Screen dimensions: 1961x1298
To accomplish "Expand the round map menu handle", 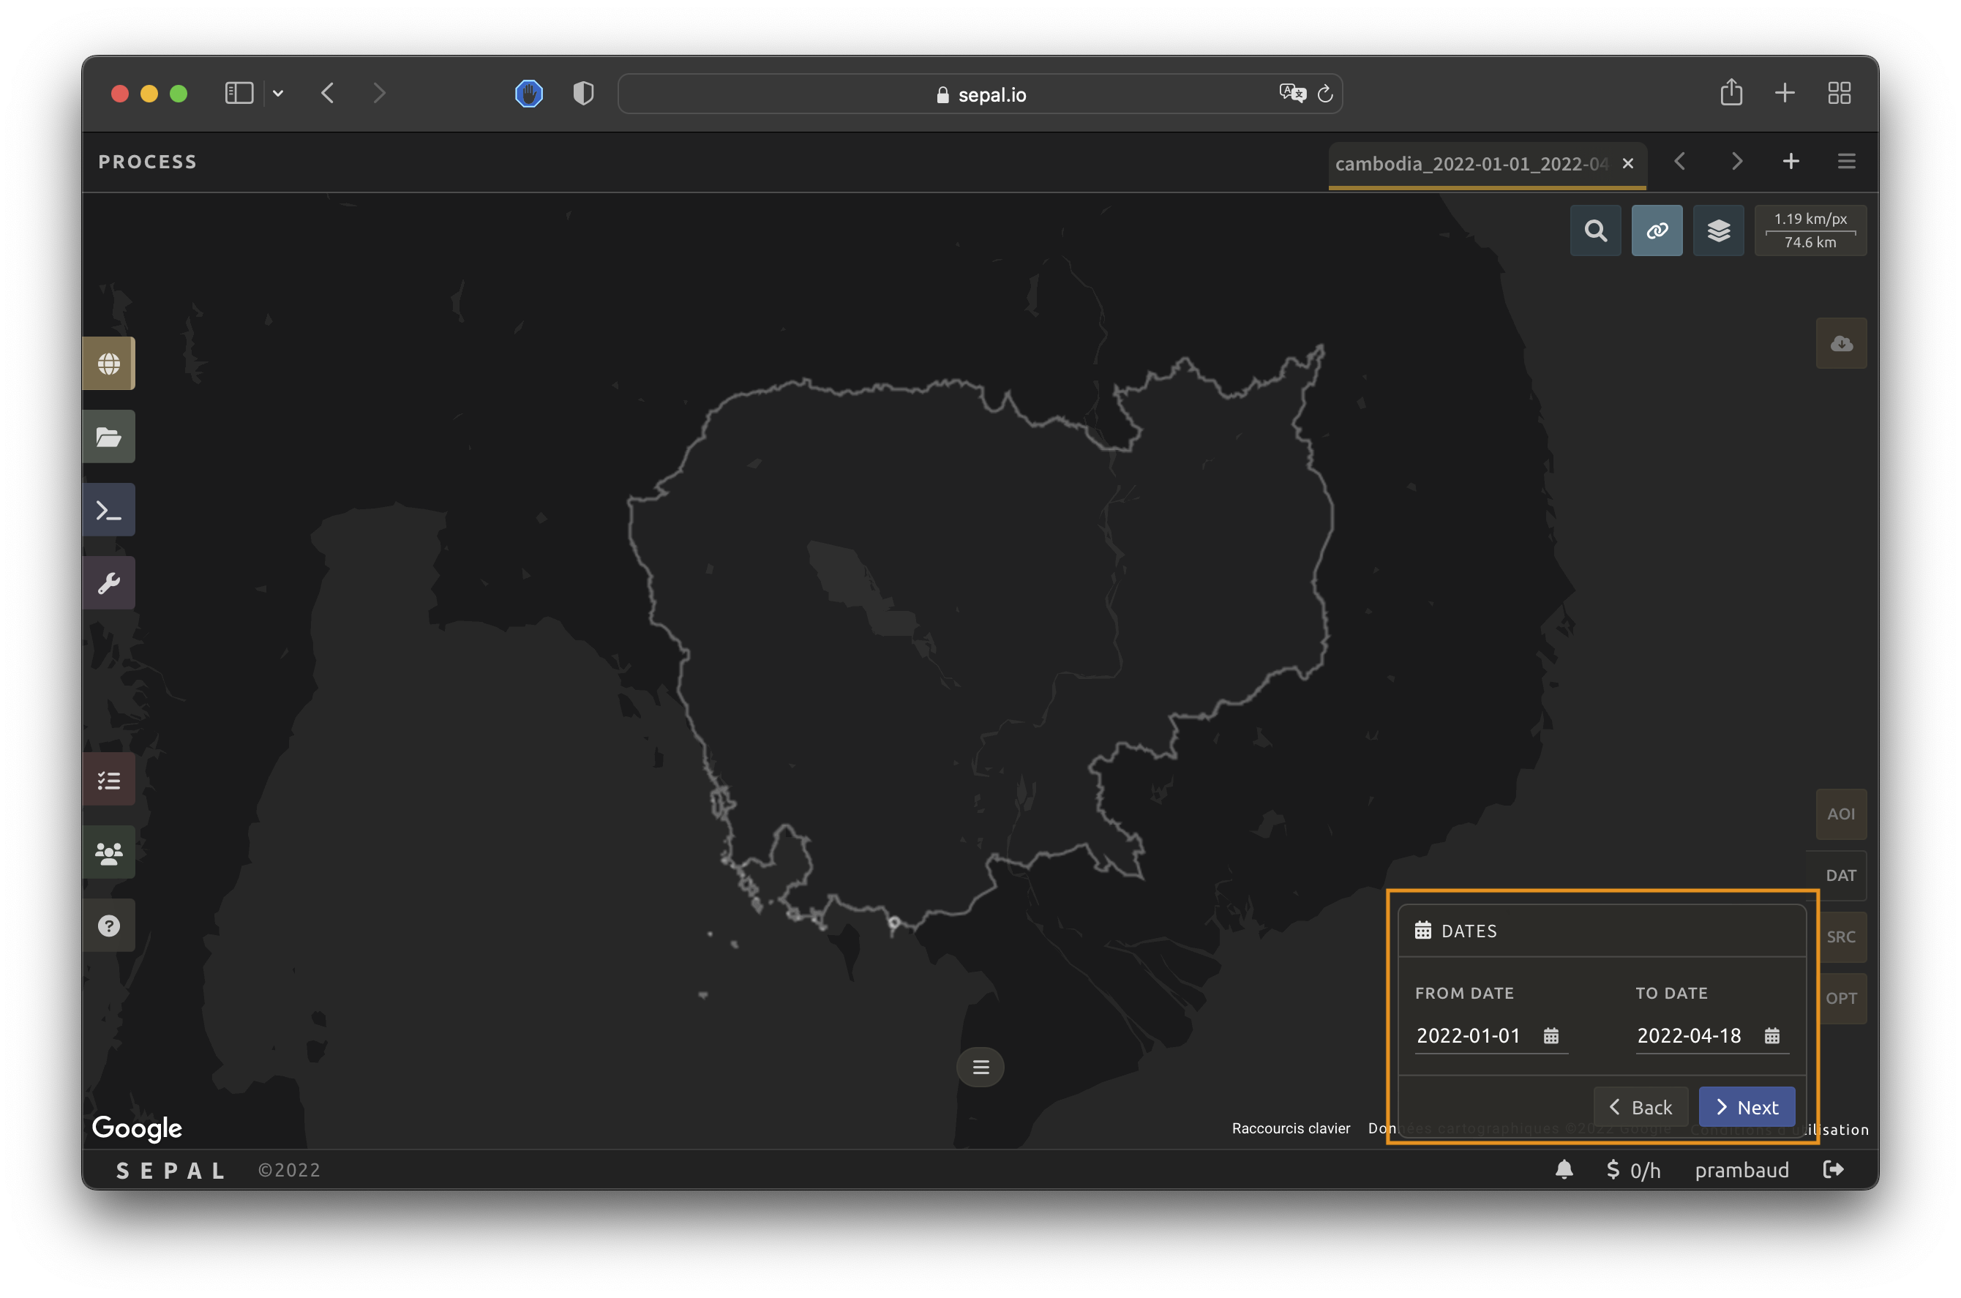I will coord(980,1067).
